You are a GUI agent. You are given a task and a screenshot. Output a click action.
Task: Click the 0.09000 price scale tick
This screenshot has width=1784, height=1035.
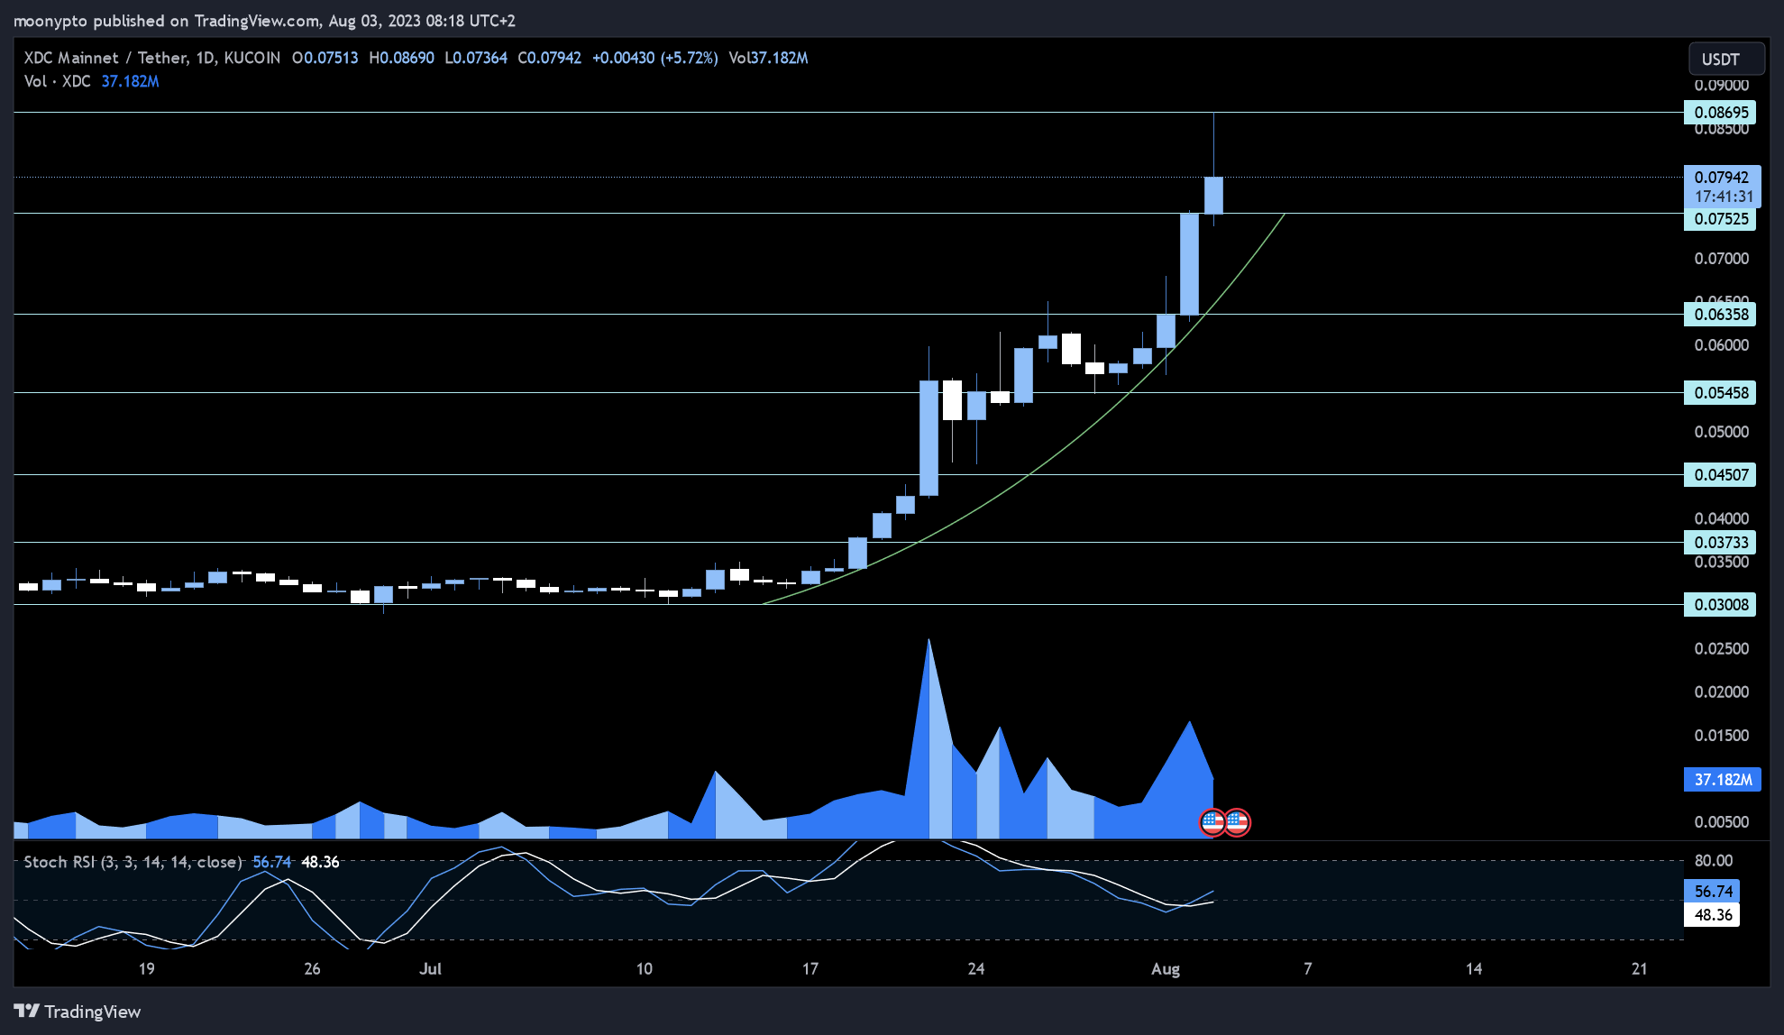pos(1721,86)
